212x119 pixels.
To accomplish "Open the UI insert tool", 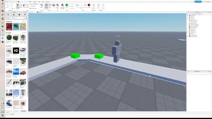I will tap(54, 6).
